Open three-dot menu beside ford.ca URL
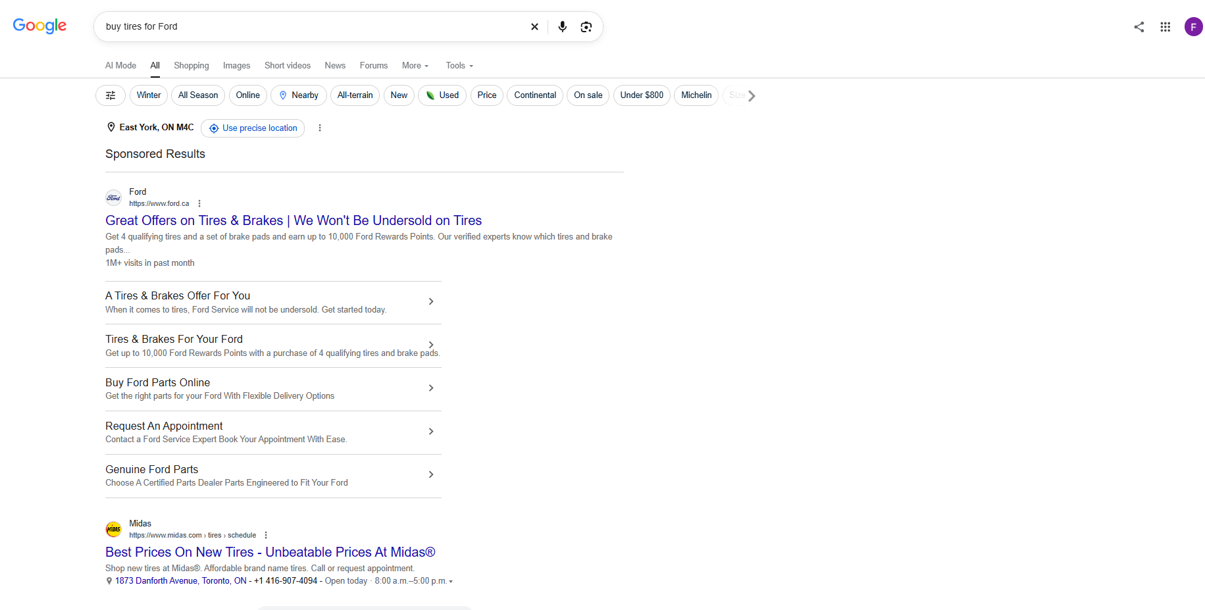Viewport: 1205px width, 610px height. coord(199,204)
